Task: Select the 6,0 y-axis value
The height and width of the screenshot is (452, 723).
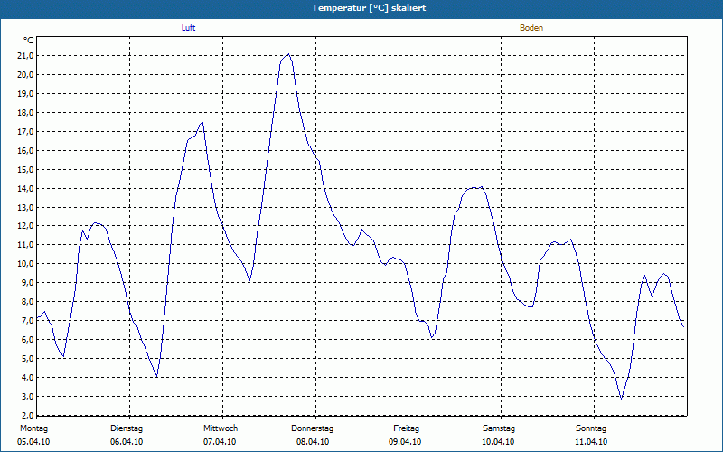Action: click(x=27, y=340)
